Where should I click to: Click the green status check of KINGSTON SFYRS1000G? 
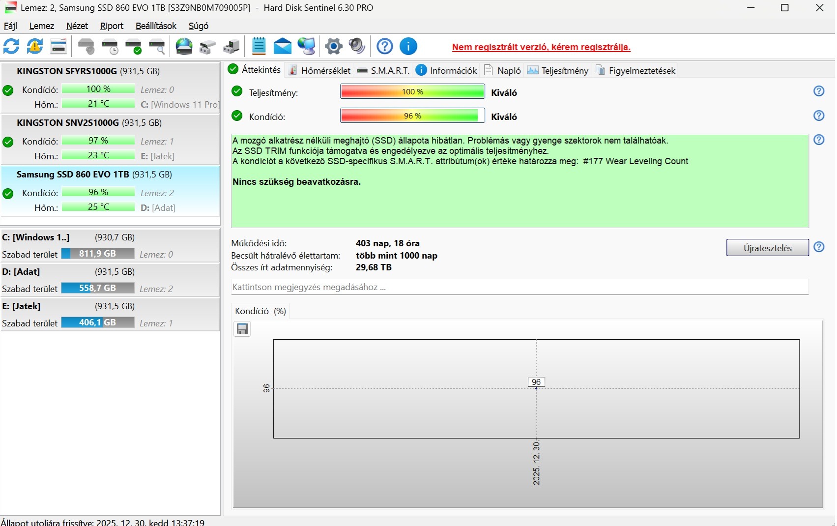[8, 90]
